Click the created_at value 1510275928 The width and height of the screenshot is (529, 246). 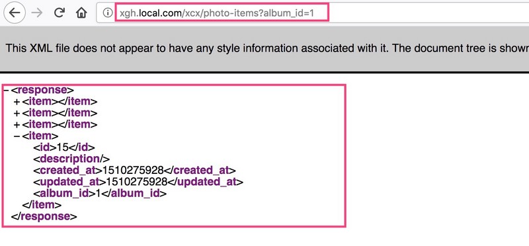coord(133,170)
